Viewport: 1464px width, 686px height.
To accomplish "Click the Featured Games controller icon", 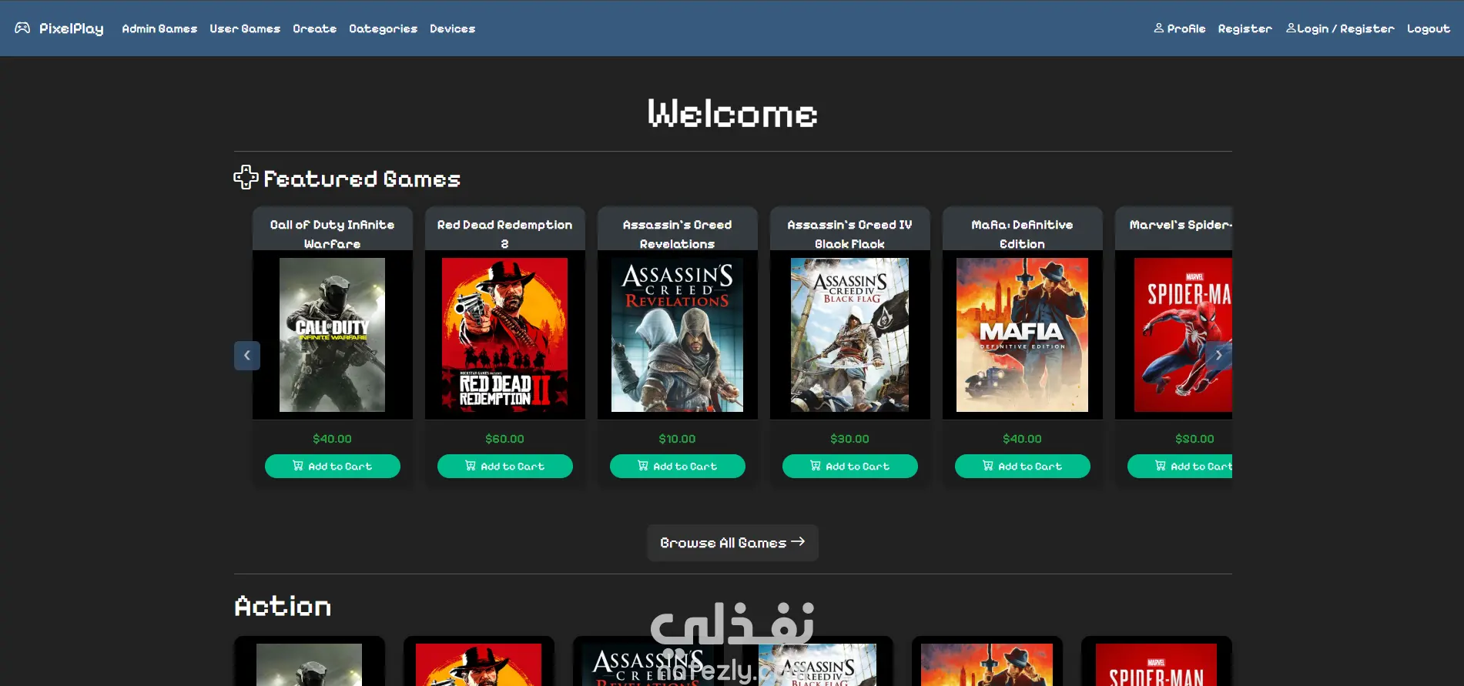I will point(246,178).
